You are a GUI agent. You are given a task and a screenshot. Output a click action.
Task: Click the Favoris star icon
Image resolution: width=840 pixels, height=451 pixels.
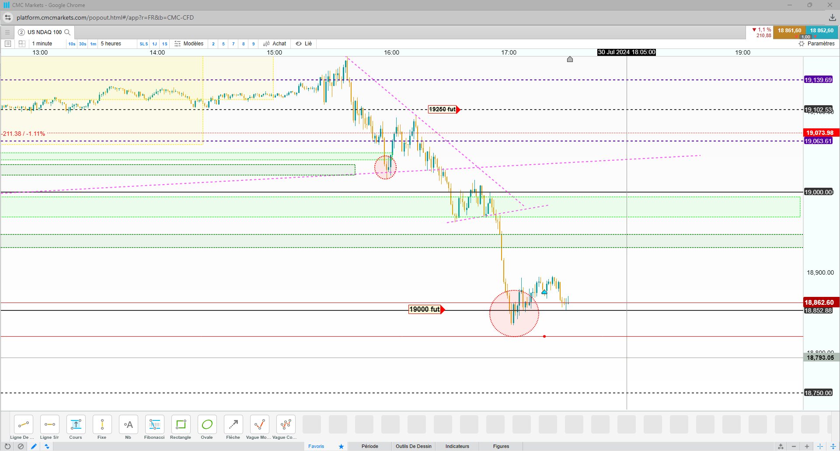[341, 446]
